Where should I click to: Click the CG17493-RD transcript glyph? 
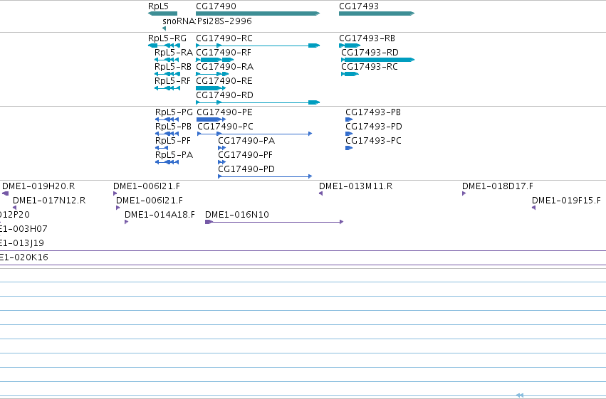378,60
